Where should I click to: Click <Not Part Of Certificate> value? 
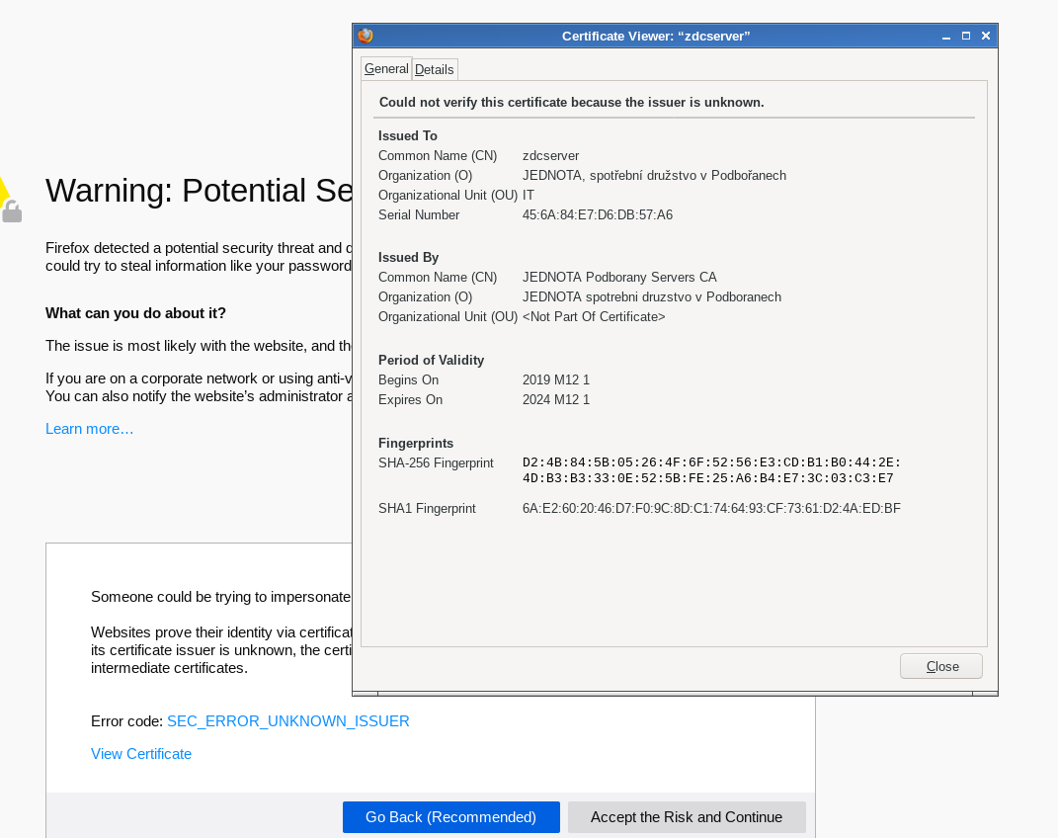594,316
